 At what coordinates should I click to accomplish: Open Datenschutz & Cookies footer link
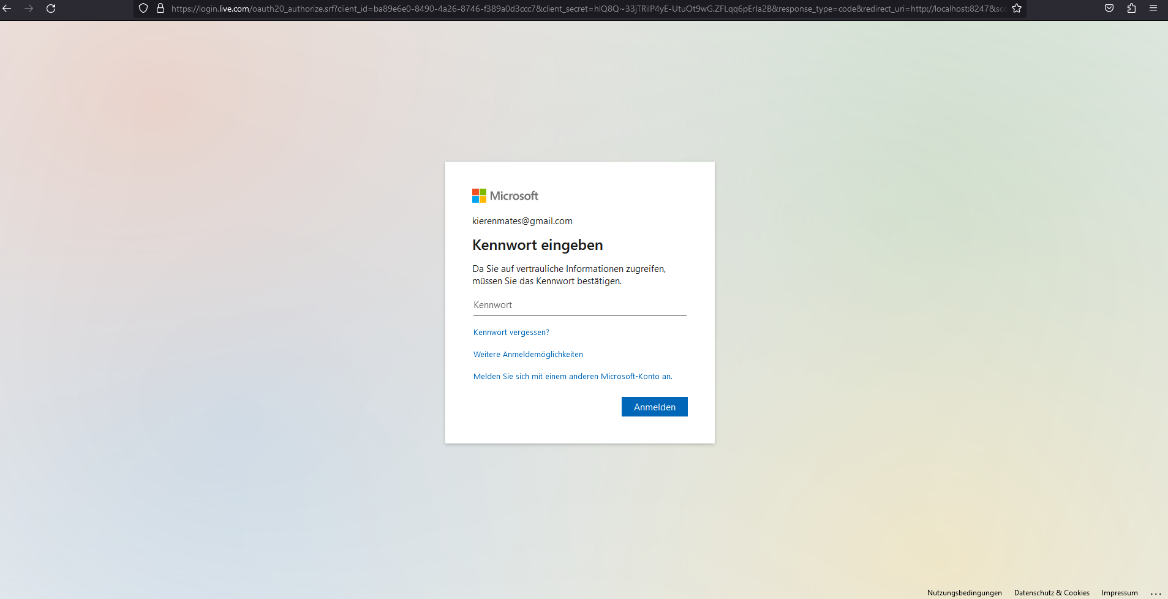[x=1052, y=593]
